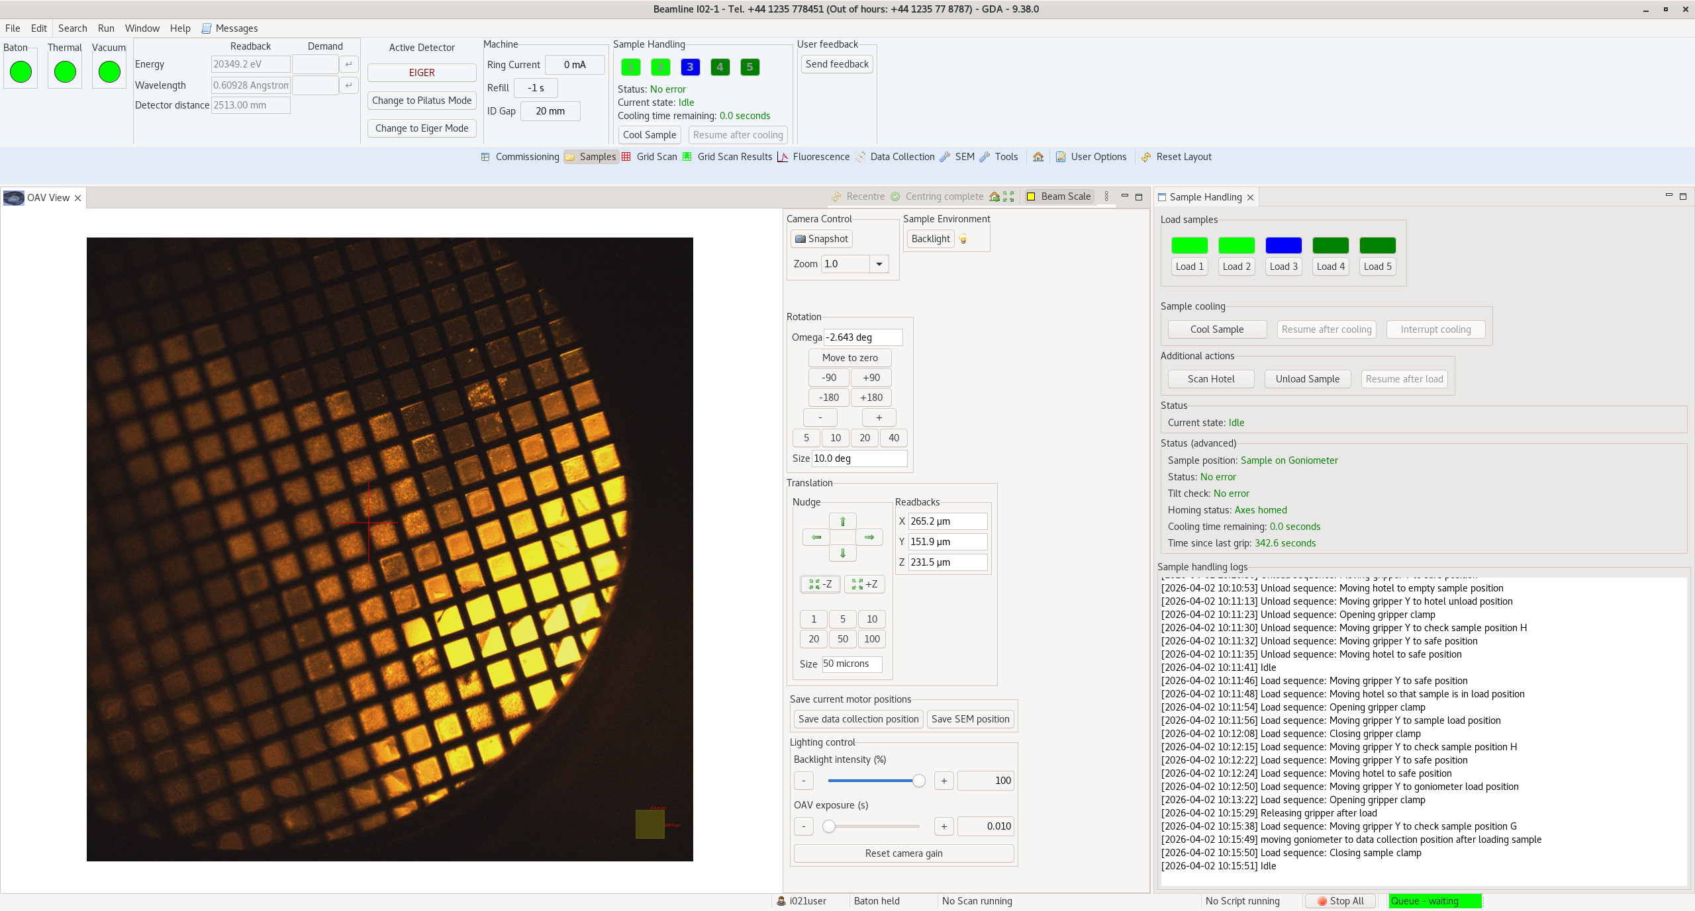1695x911 pixels.
Task: Click Save SEM position
Action: point(971,719)
